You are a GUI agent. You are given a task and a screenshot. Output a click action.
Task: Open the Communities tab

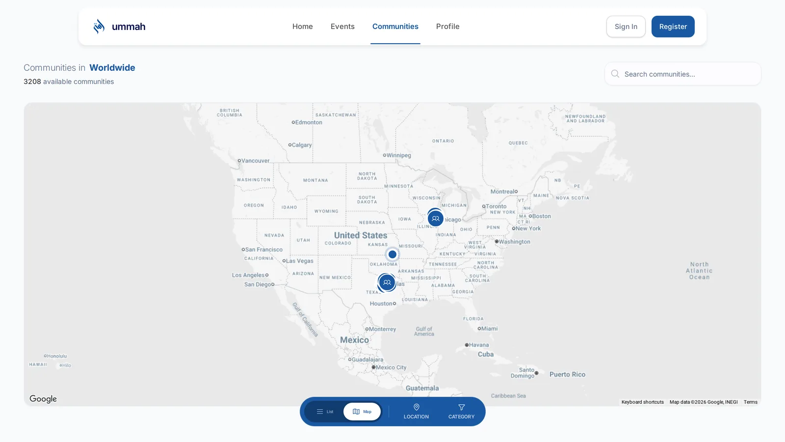395,27
